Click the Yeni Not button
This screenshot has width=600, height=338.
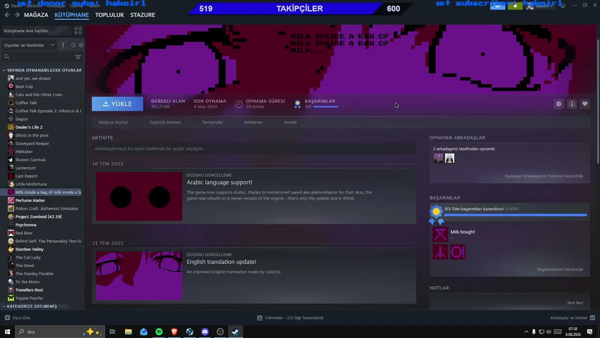pyautogui.click(x=575, y=303)
